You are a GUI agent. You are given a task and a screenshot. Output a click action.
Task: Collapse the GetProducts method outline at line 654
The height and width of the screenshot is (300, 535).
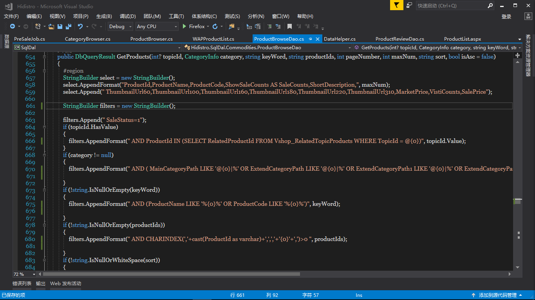click(x=44, y=57)
